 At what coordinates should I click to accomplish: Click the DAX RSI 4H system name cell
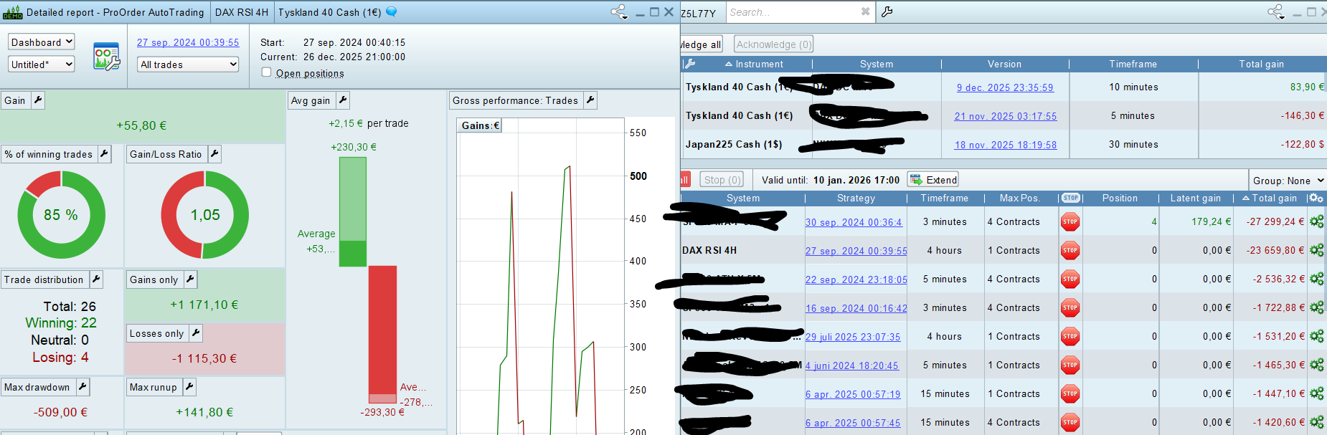742,250
